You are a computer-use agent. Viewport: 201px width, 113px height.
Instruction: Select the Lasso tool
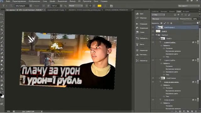point(2,22)
